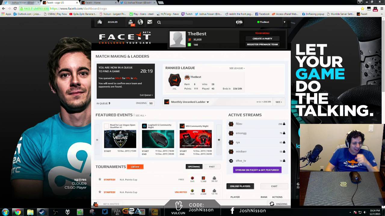Go to Faceit home icon

[100, 22]
